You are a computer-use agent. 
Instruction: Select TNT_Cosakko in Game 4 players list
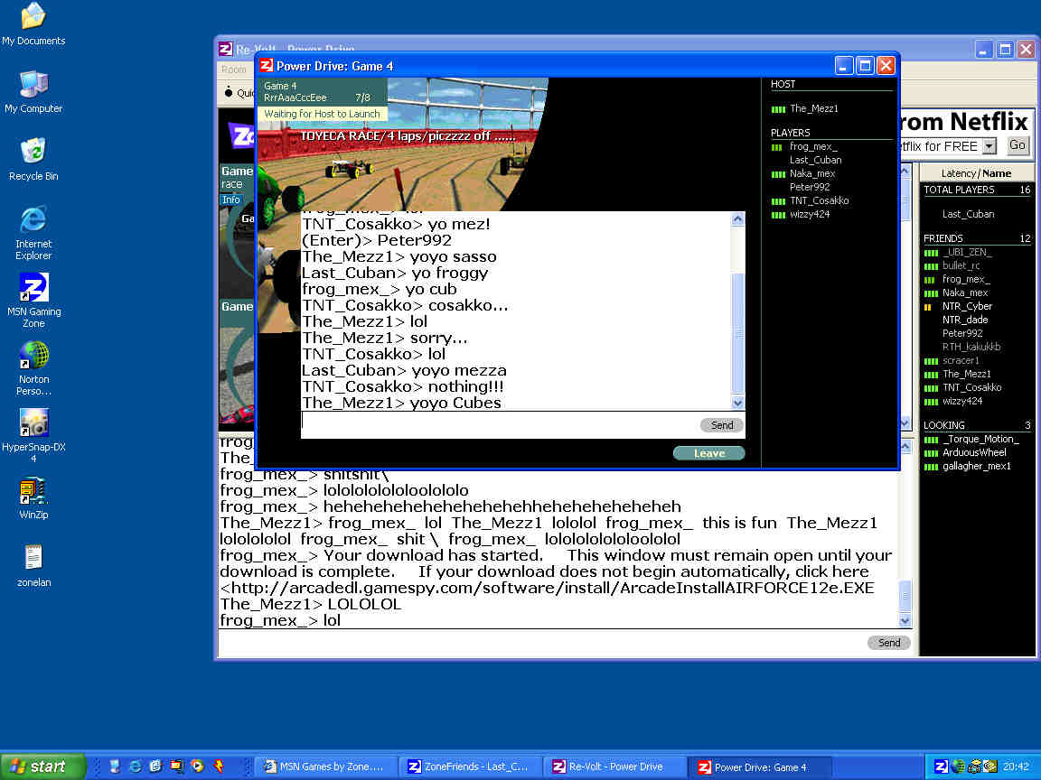point(820,200)
